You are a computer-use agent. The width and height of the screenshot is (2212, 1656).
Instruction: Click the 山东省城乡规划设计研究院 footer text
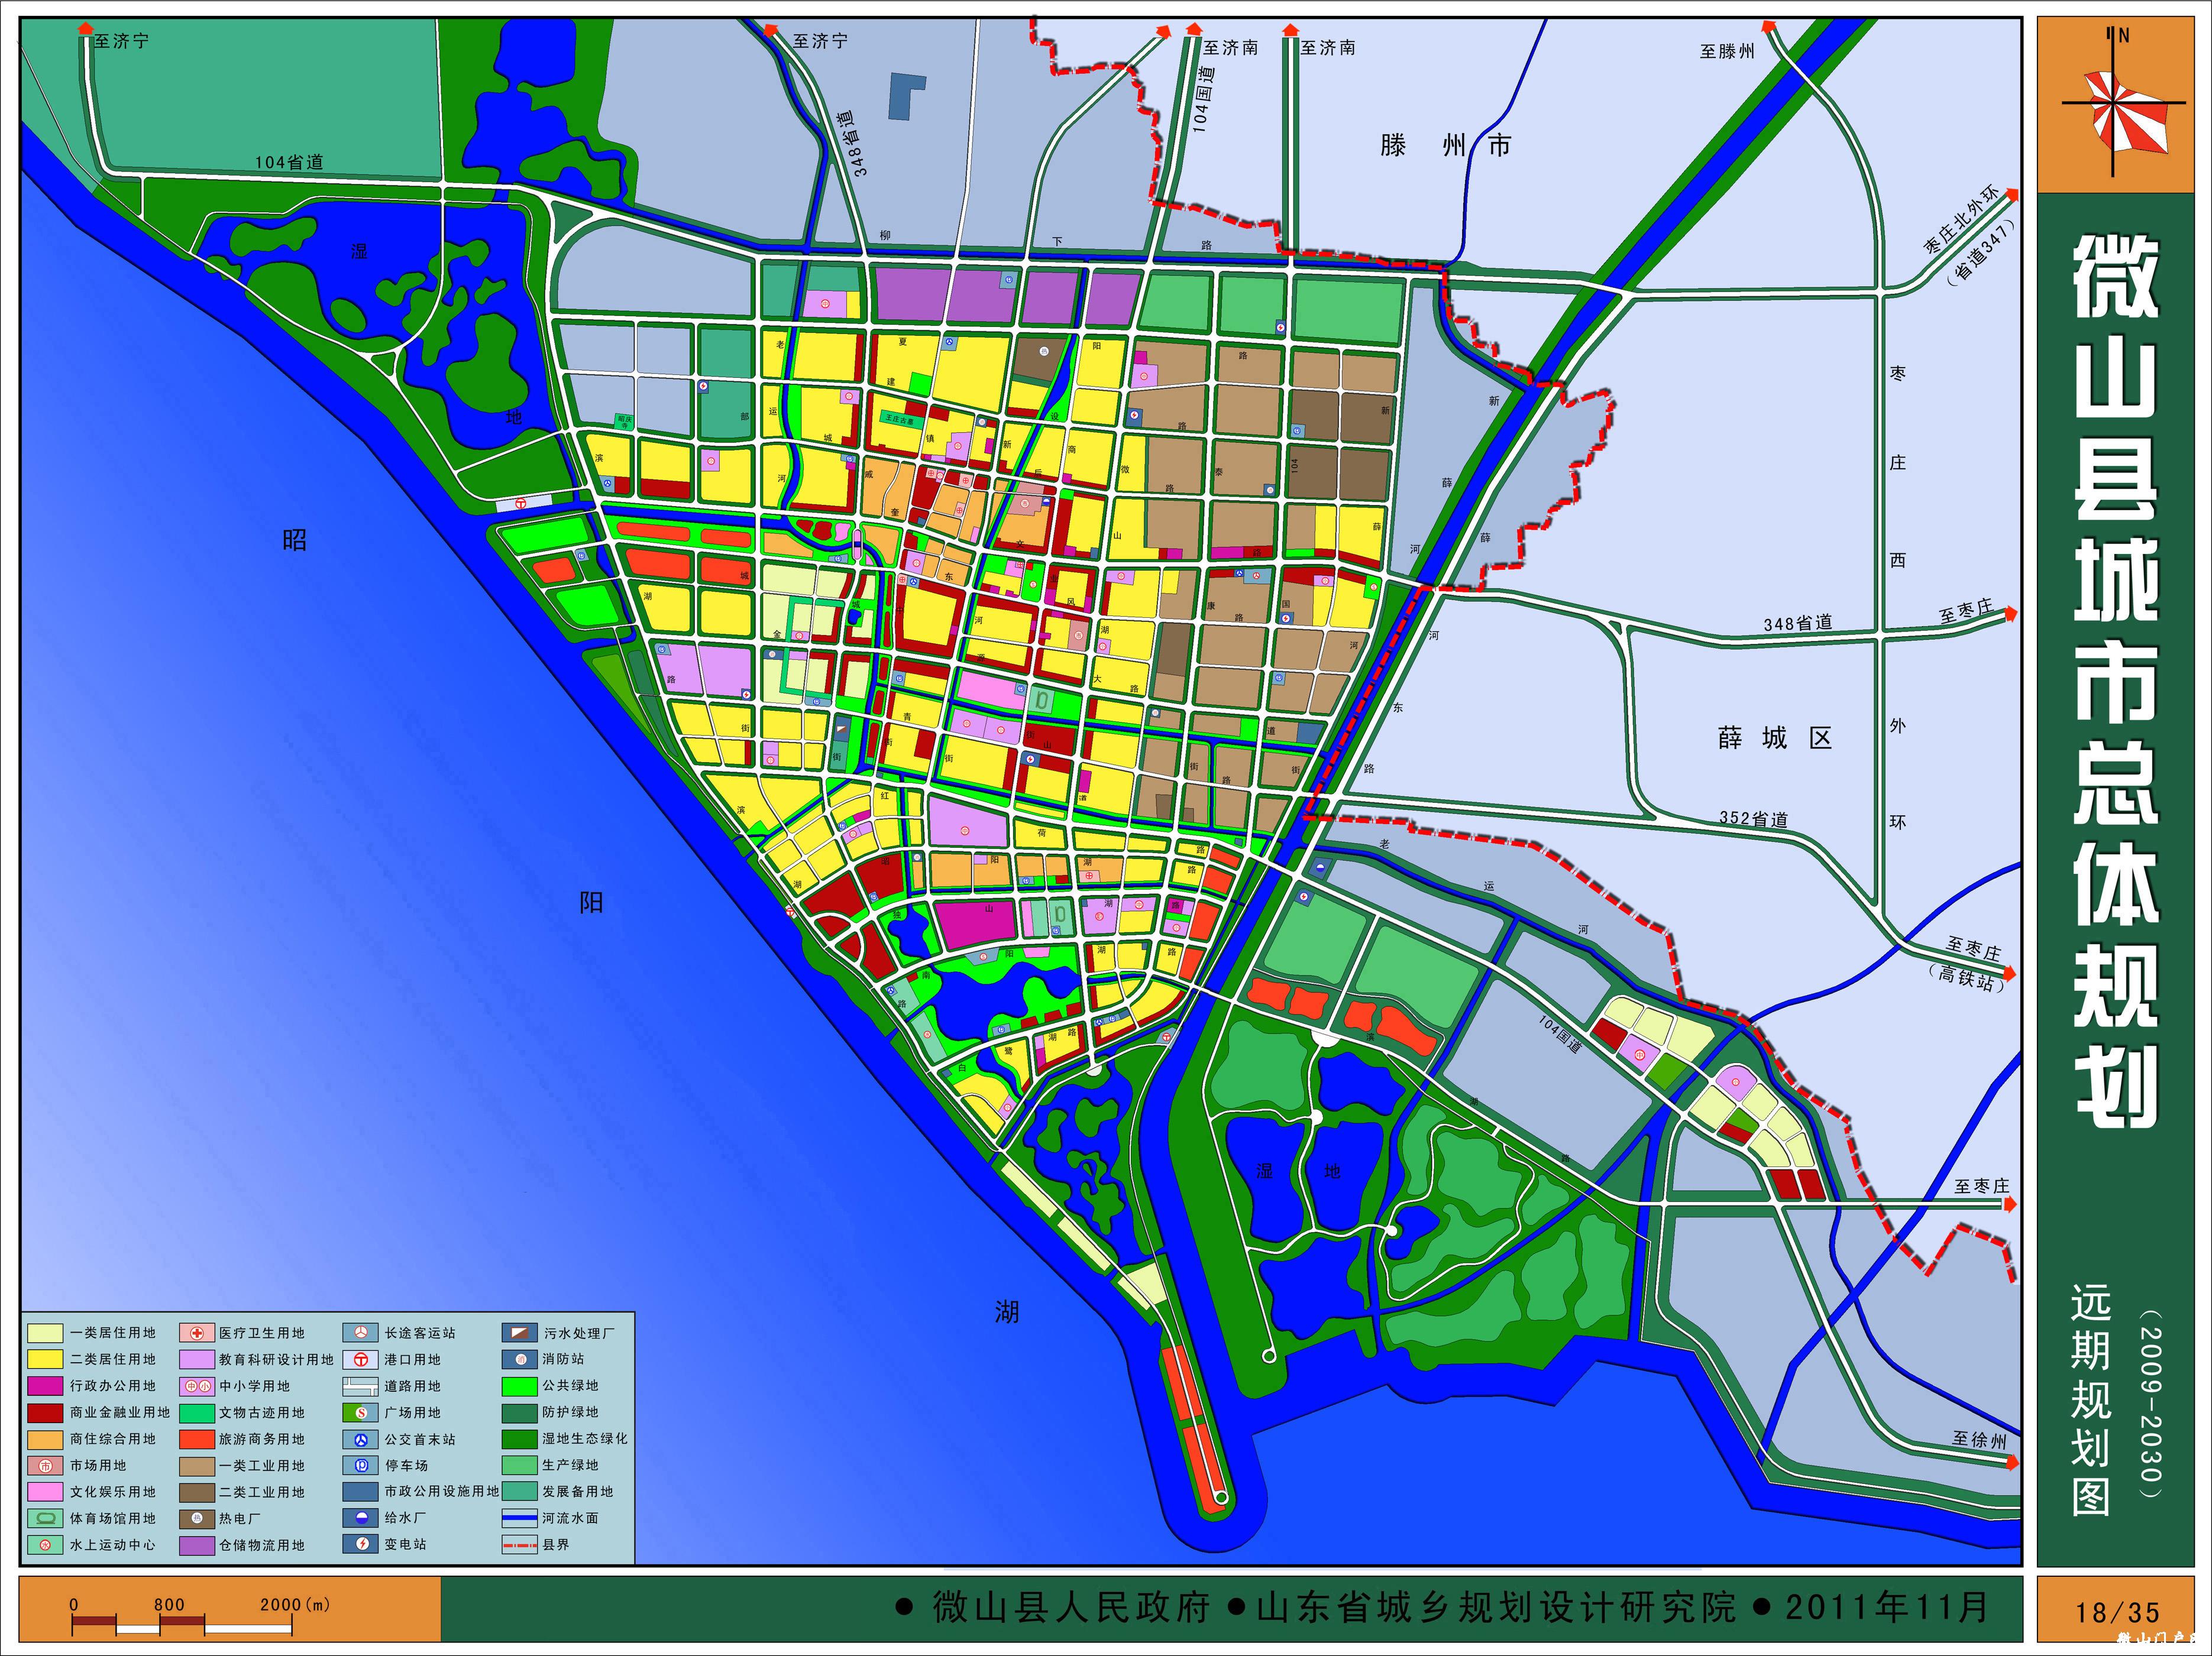(x=1496, y=1607)
